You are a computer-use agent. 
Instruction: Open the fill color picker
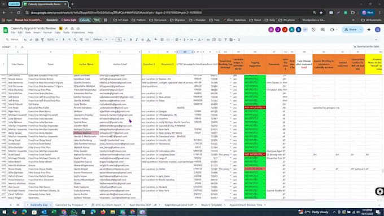coord(156,39)
